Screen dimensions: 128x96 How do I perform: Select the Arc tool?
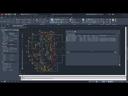pos(11,20)
